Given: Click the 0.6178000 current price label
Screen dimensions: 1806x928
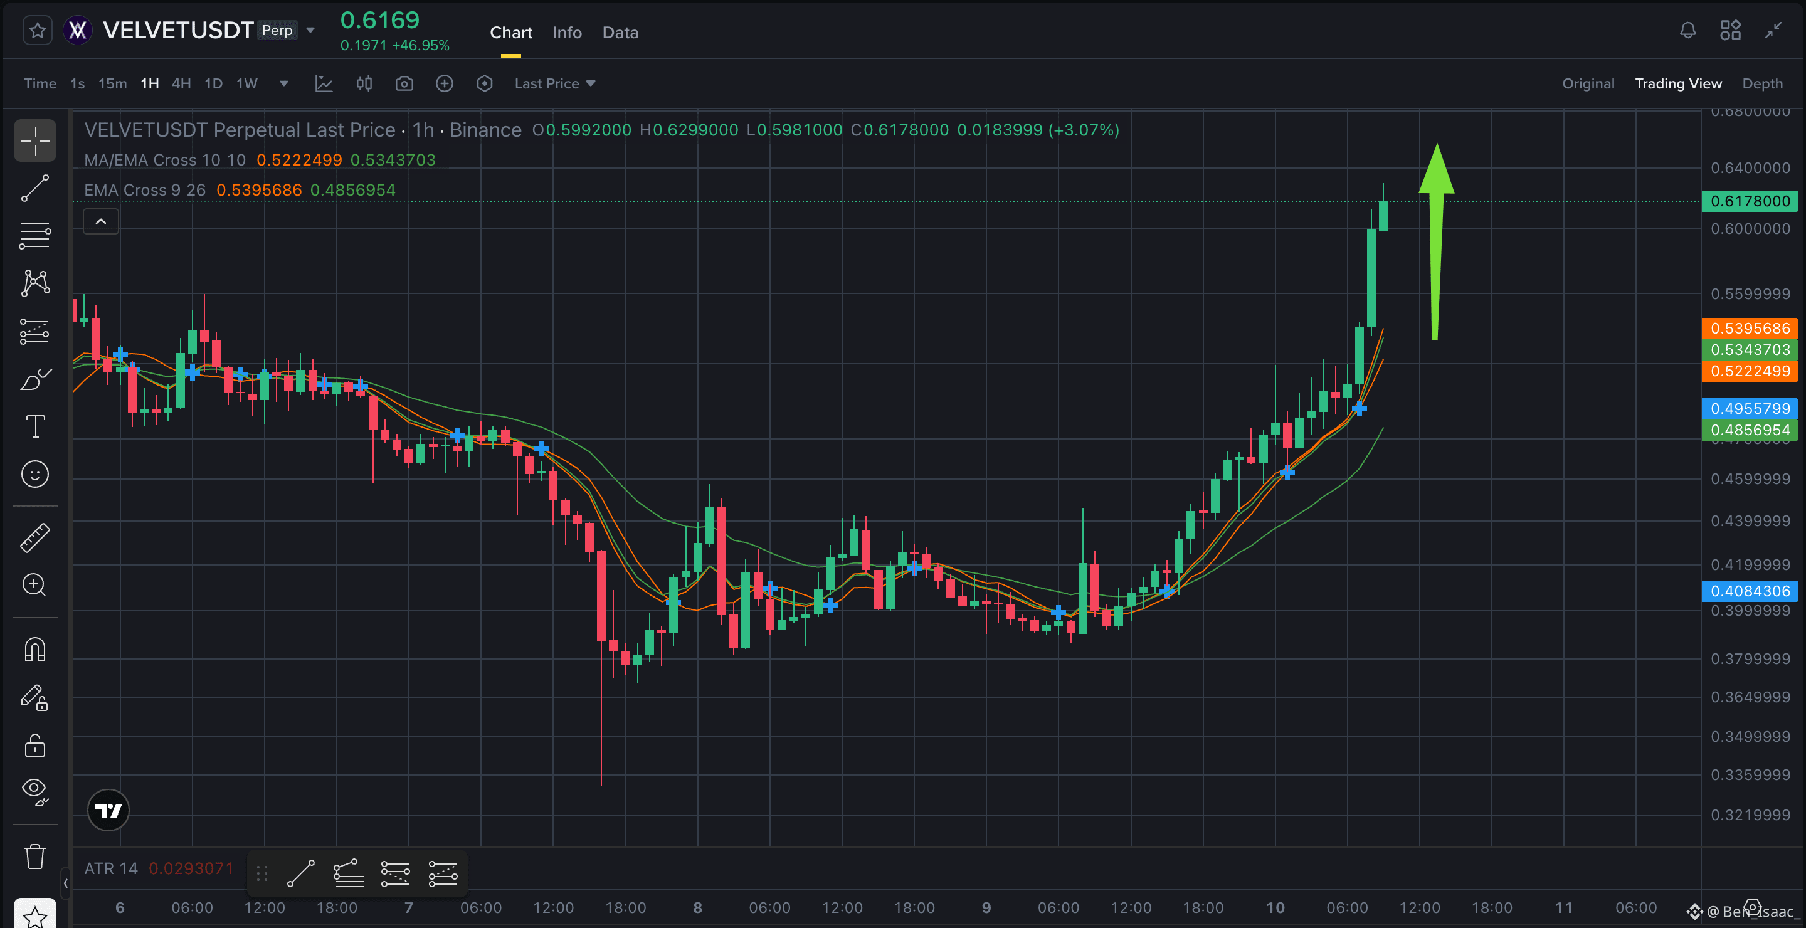Looking at the screenshot, I should pos(1750,201).
